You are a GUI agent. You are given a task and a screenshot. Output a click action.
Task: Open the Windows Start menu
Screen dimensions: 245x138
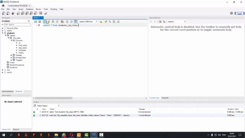[3, 135]
